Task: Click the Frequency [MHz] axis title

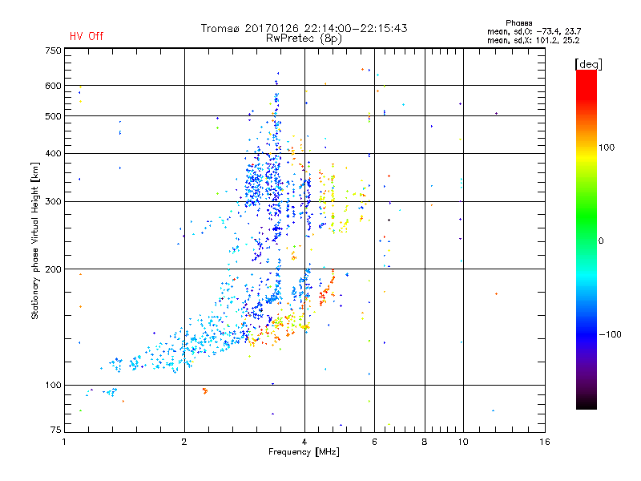Action: pos(304,452)
